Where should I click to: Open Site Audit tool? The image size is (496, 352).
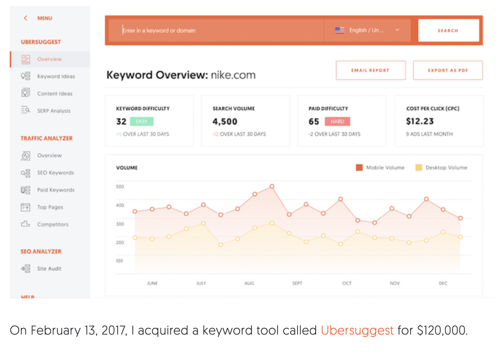point(49,269)
